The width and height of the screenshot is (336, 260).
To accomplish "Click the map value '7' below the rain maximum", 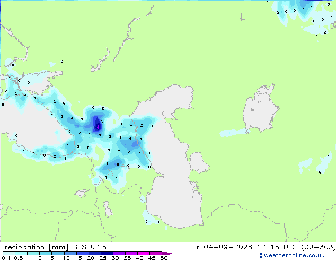I will point(100,135).
